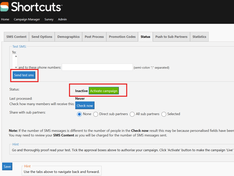Open the Promotion Codes tab
Screen dimensions: 234x176
122,37
